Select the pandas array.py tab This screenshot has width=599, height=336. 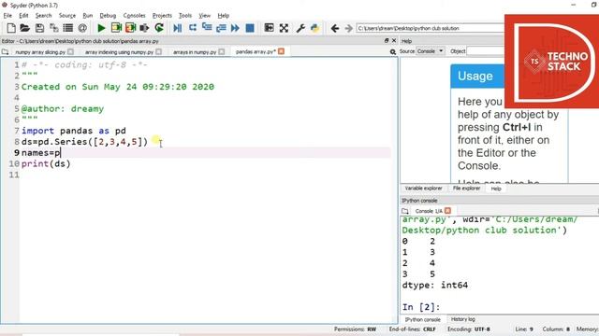(256, 51)
